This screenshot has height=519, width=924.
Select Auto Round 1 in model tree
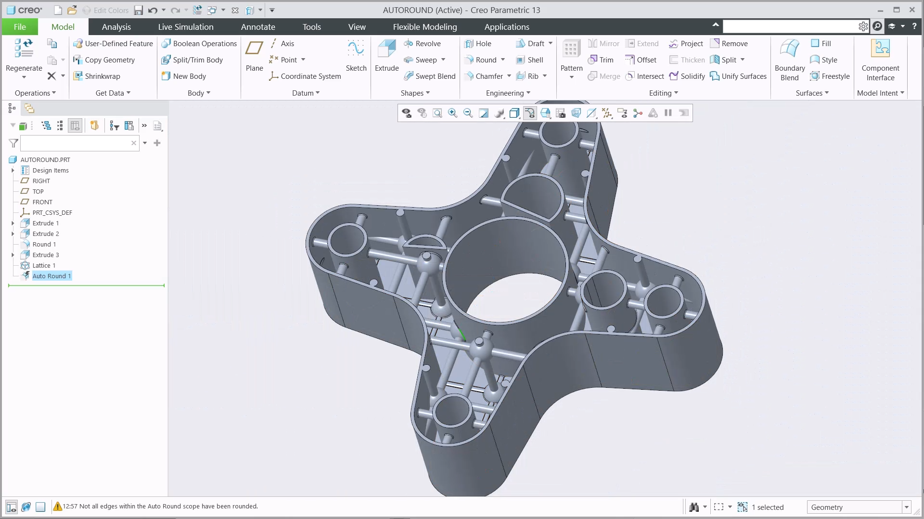tap(51, 276)
